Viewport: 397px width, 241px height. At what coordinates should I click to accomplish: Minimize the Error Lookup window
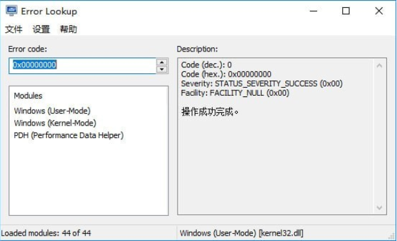click(x=314, y=11)
